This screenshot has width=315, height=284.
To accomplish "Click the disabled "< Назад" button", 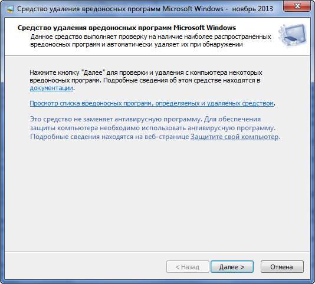I will [x=188, y=267].
